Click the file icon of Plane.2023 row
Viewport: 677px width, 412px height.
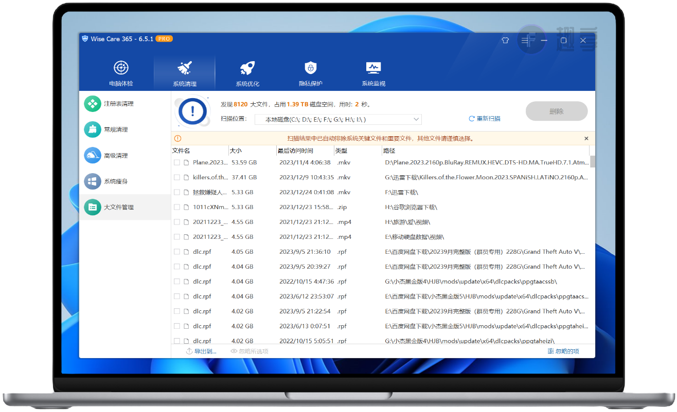coord(186,162)
